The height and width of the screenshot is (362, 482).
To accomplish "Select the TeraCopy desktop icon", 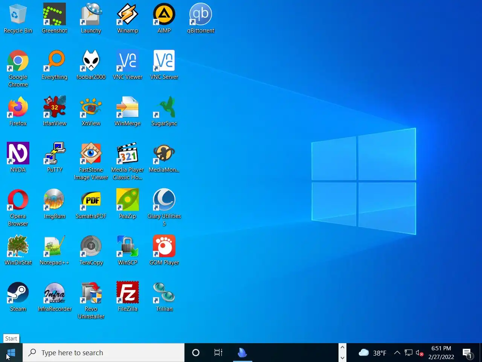I will click(91, 250).
